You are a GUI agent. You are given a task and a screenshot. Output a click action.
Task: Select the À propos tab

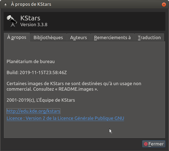click(x=17, y=37)
